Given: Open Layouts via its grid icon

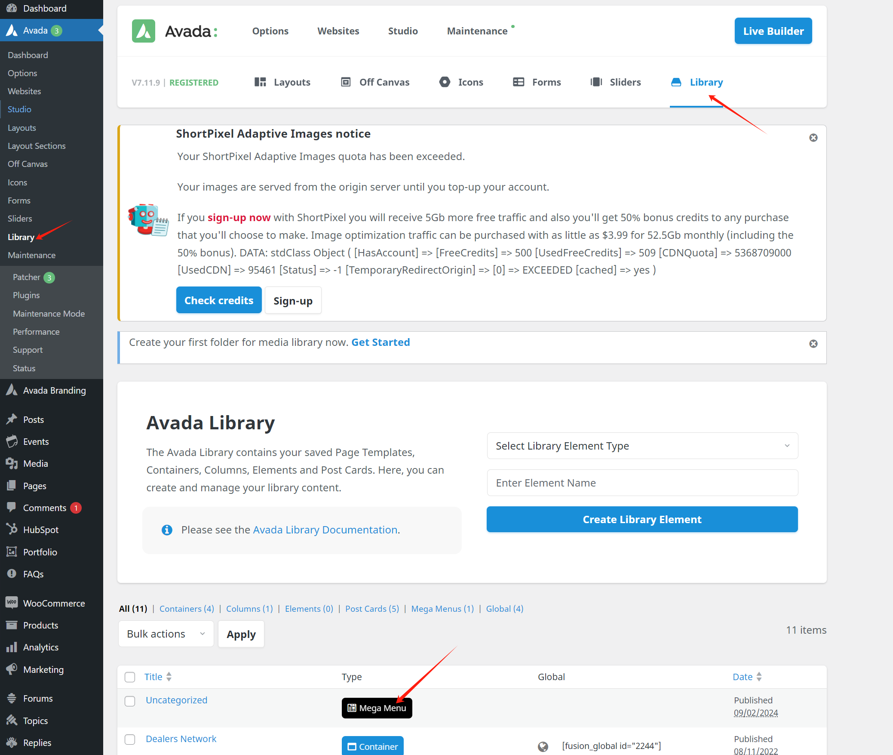Looking at the screenshot, I should point(260,82).
